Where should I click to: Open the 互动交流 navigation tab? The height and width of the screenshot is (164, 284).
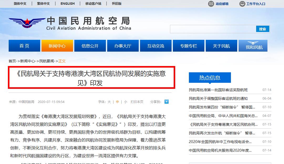pos(156,46)
